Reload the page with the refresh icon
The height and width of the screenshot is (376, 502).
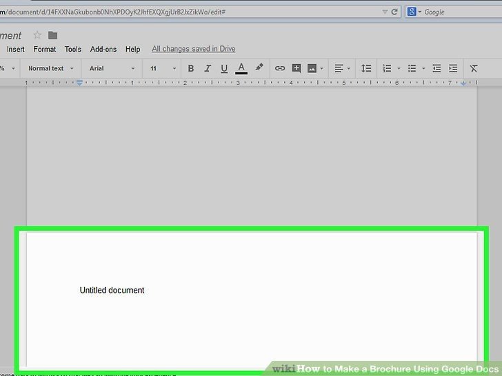[394, 12]
